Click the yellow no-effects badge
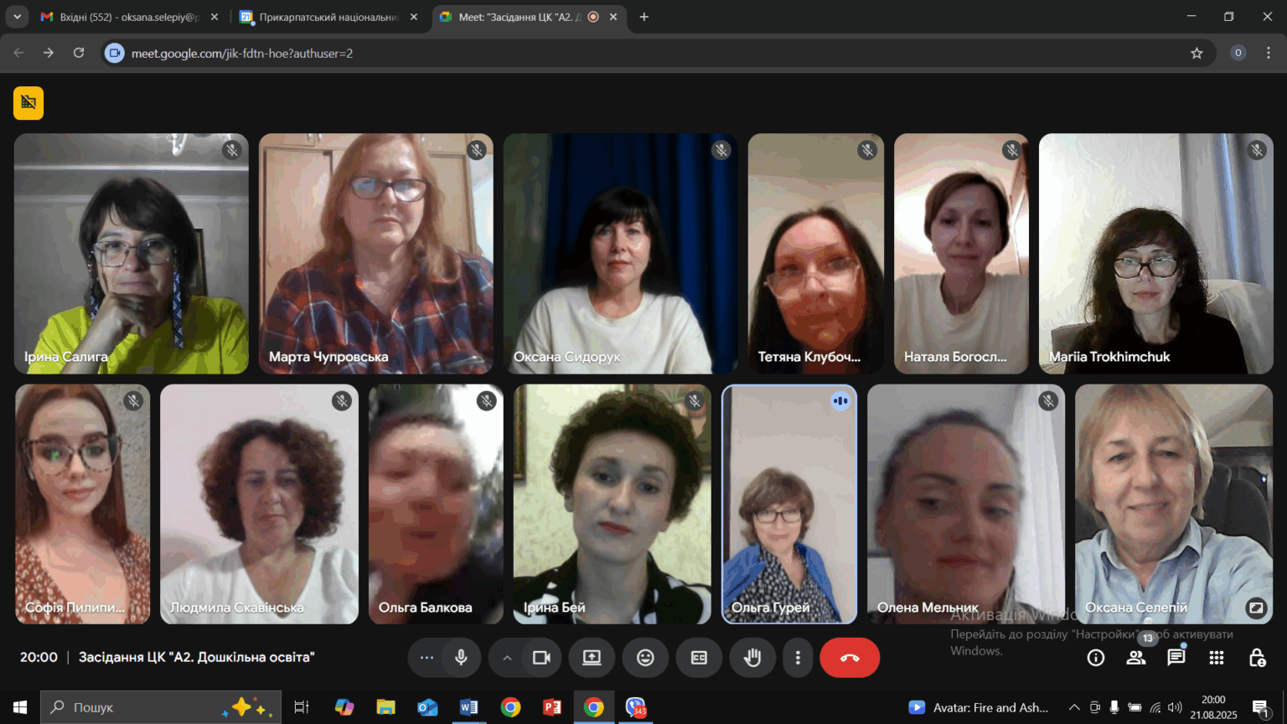 pyautogui.click(x=28, y=103)
